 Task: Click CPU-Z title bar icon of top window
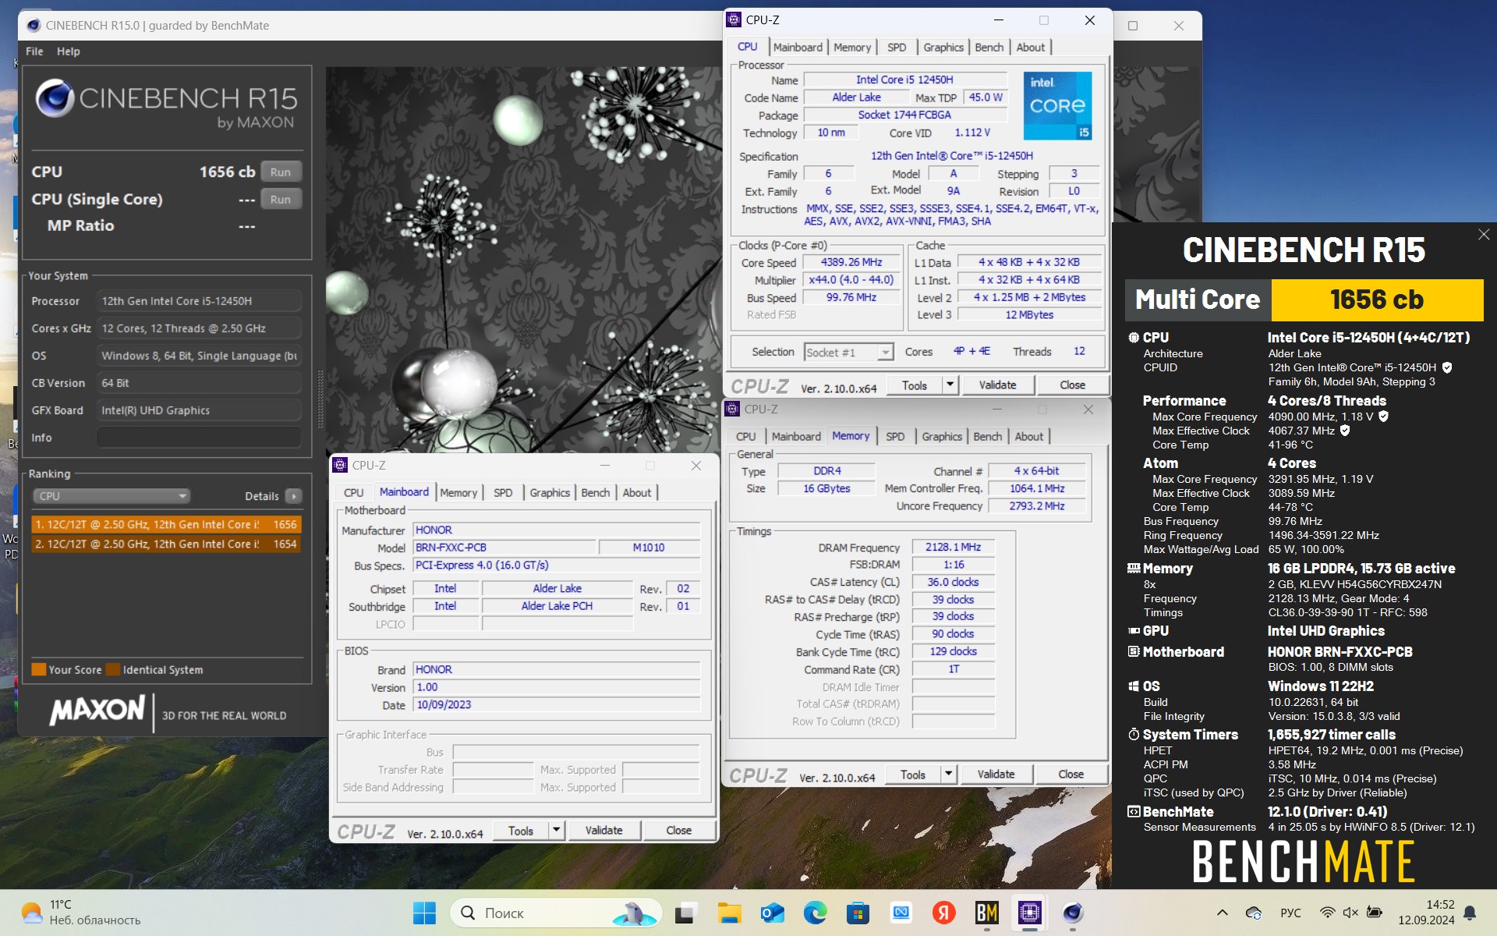[x=734, y=20]
